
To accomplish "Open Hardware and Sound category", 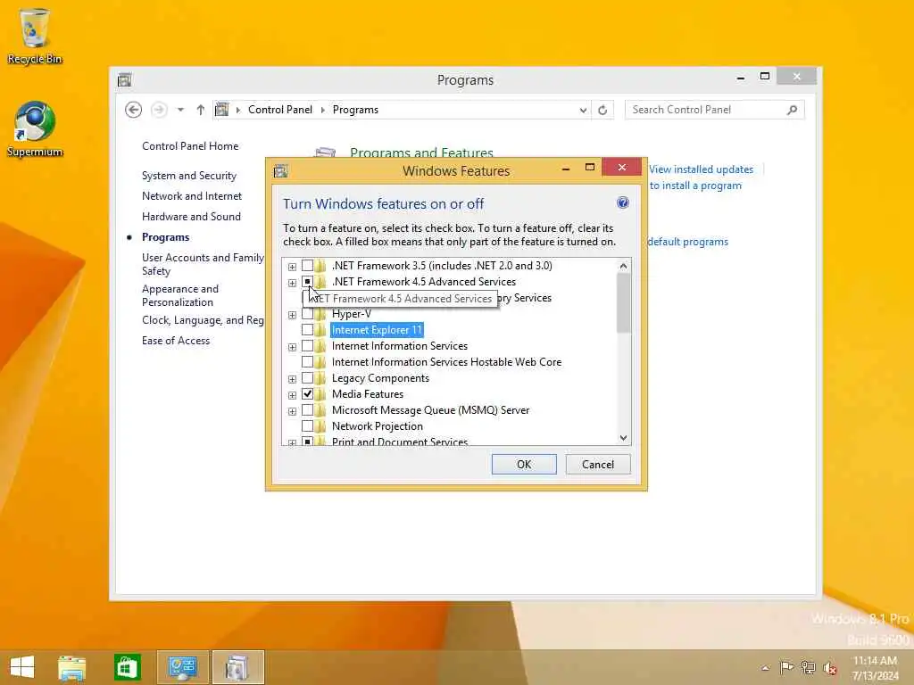I will tap(191, 217).
